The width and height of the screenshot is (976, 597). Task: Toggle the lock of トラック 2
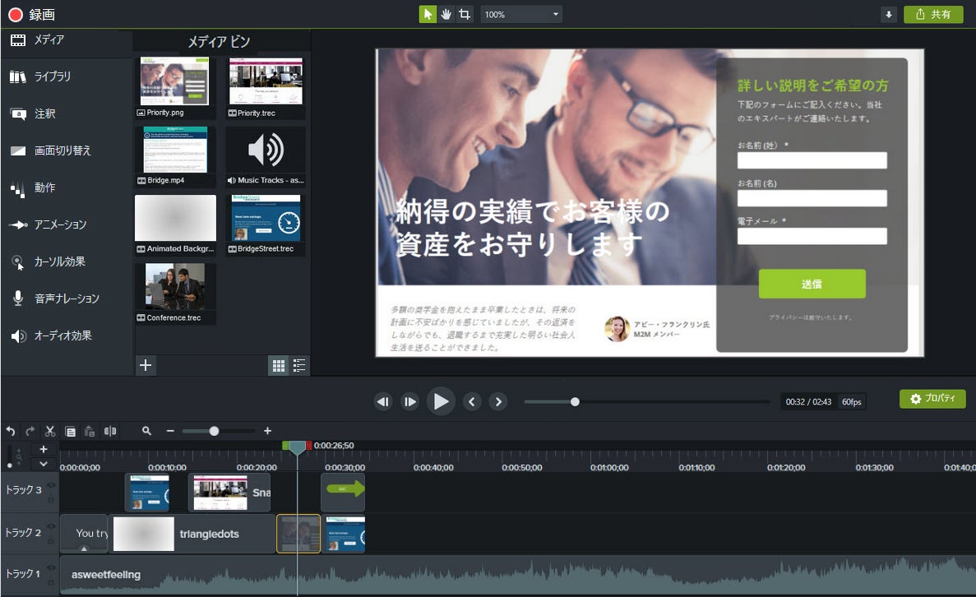point(51,540)
